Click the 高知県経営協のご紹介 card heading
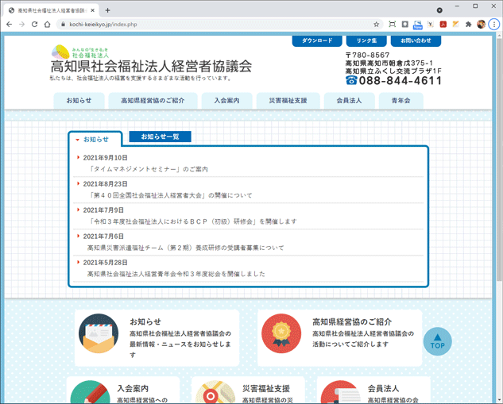This screenshot has height=404, width=503. pos(352,321)
